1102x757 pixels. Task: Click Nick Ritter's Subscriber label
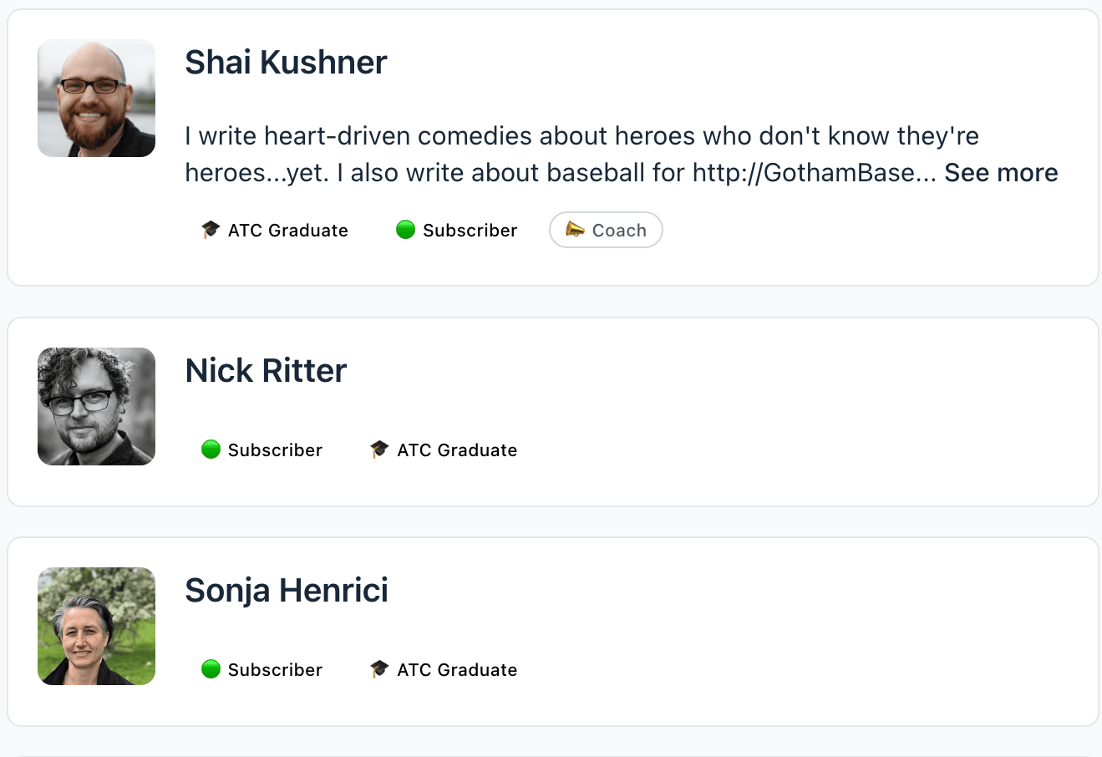click(x=275, y=450)
